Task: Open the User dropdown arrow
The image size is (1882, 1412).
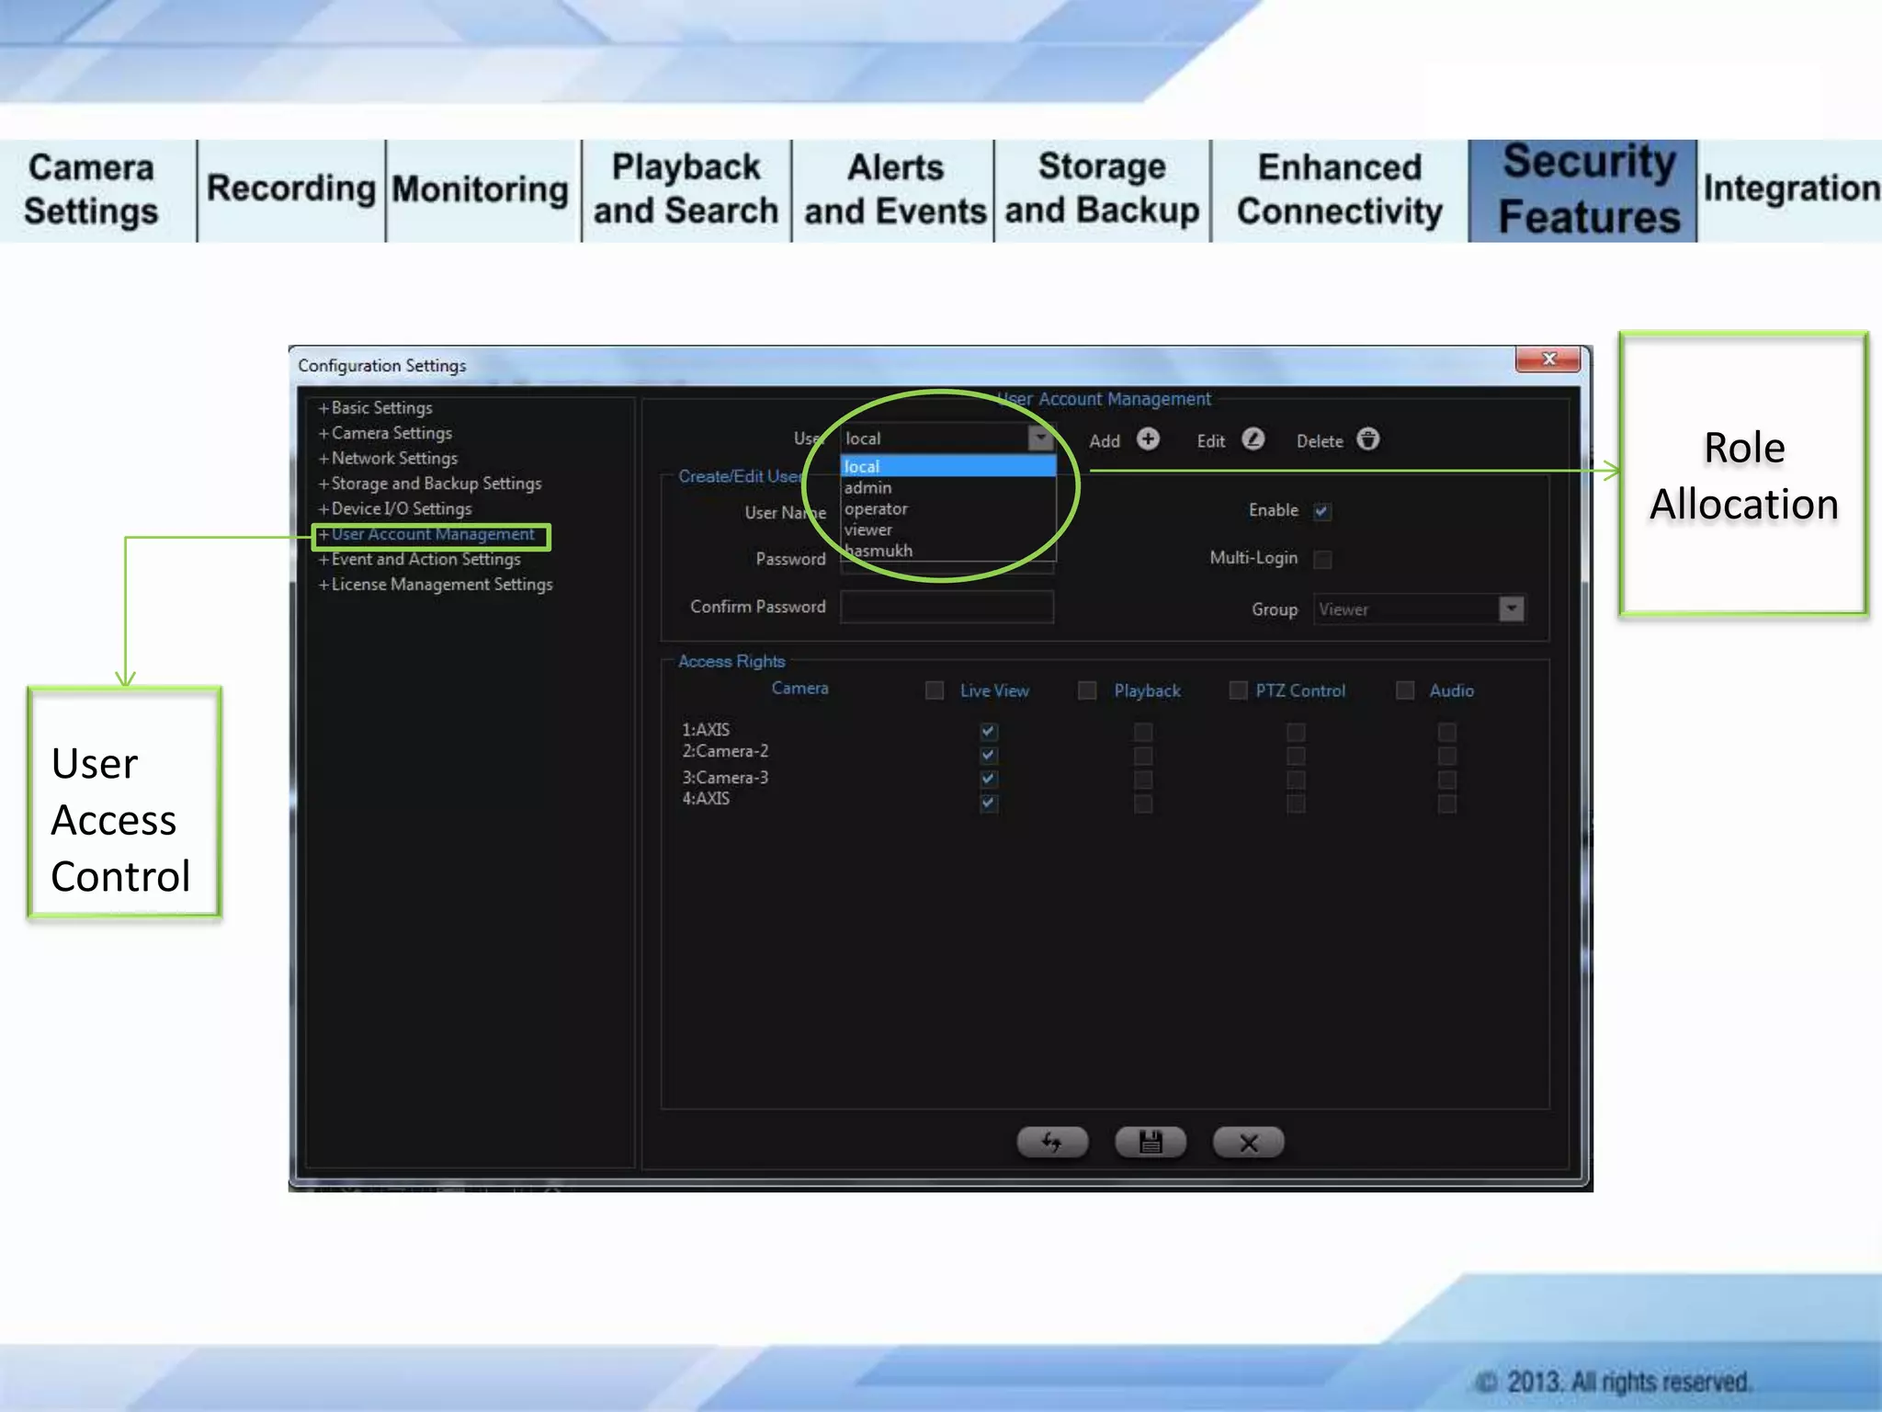Action: tap(1040, 438)
